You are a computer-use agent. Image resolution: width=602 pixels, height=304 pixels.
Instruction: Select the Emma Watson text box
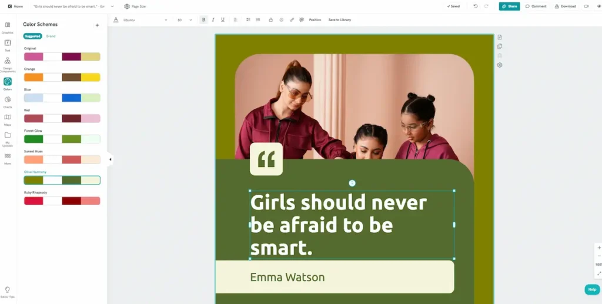pyautogui.click(x=287, y=277)
